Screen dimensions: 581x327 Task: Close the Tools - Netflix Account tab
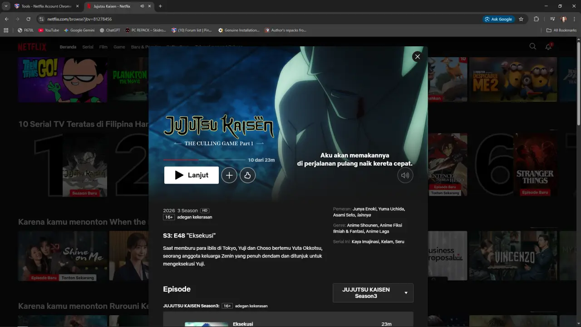click(x=77, y=6)
